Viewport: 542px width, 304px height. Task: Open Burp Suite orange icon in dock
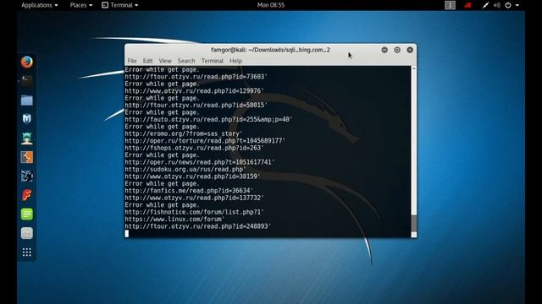click(x=26, y=157)
